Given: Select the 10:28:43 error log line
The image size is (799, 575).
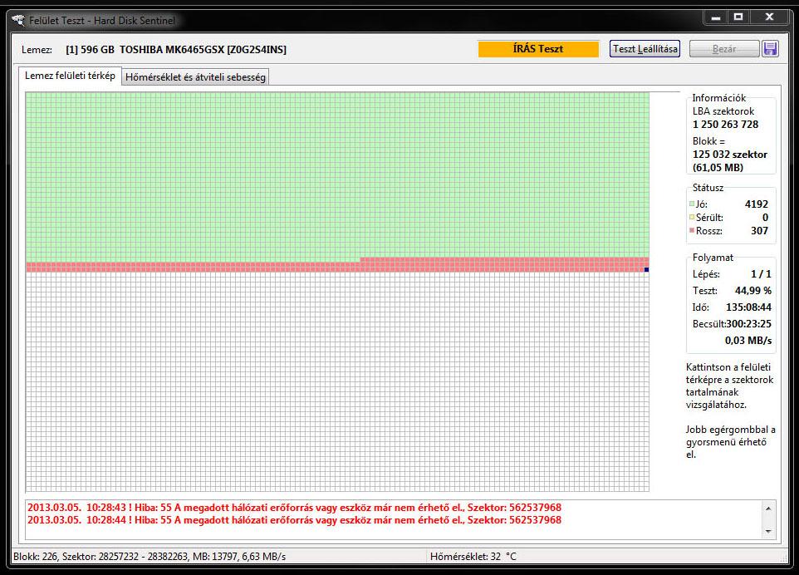Looking at the screenshot, I should click(x=294, y=508).
